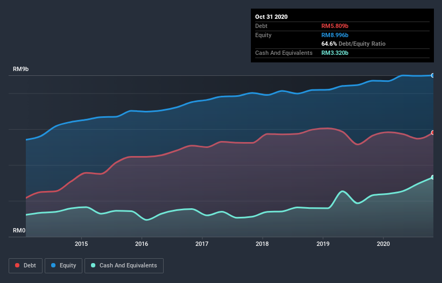Click the 2015 axis label
This screenshot has height=283, width=442.
pyautogui.click(x=81, y=244)
